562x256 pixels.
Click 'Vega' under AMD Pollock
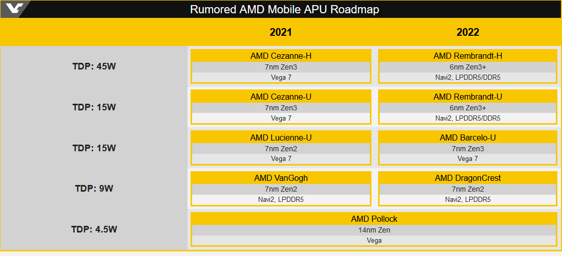coord(374,240)
